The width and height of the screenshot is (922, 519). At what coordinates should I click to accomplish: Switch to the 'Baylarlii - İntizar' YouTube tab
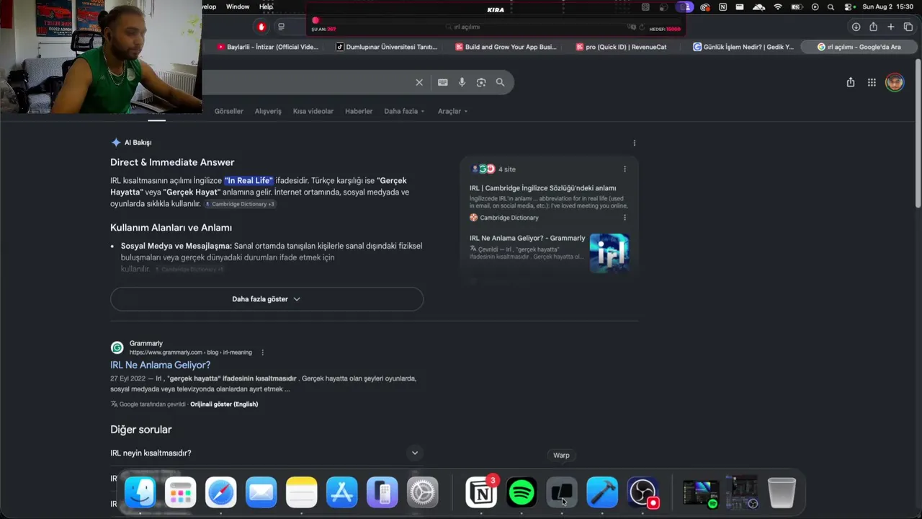point(267,47)
